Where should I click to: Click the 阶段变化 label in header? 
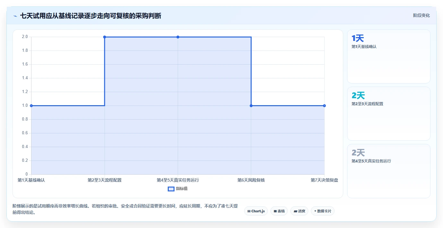pyautogui.click(x=422, y=15)
